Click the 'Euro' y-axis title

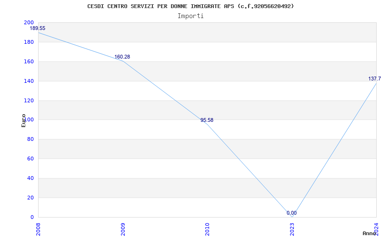pyautogui.click(x=23, y=120)
